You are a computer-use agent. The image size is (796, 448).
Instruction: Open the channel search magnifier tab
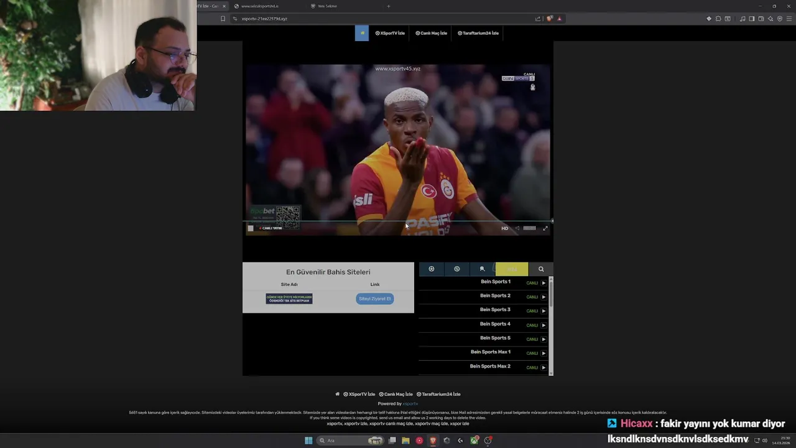(541, 269)
